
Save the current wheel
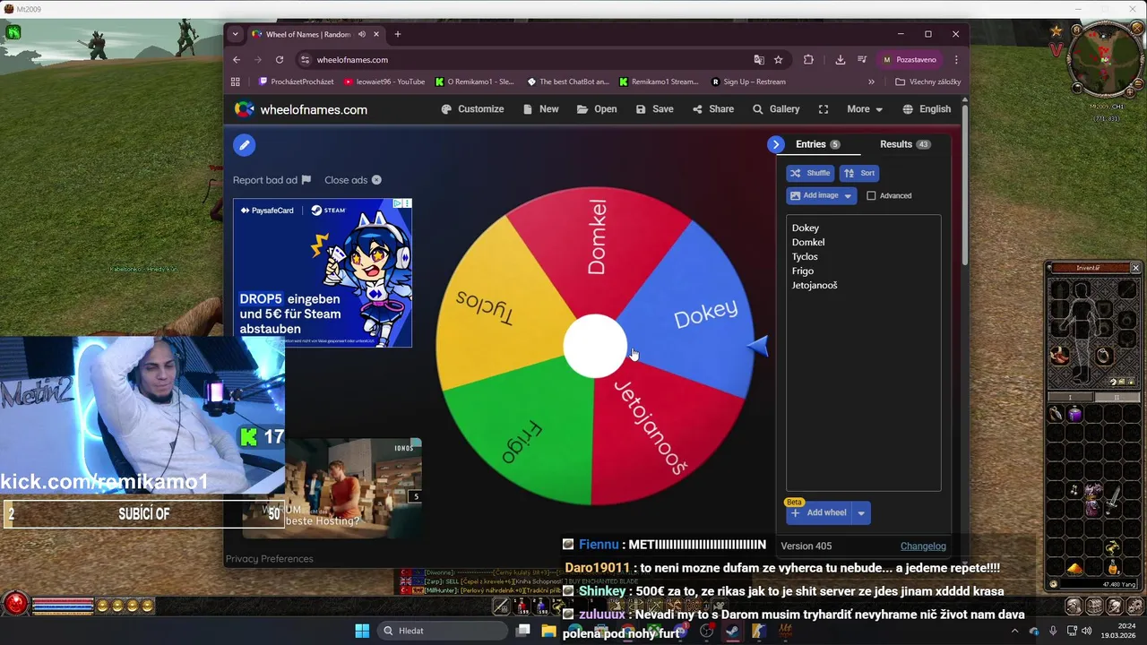pyautogui.click(x=654, y=109)
